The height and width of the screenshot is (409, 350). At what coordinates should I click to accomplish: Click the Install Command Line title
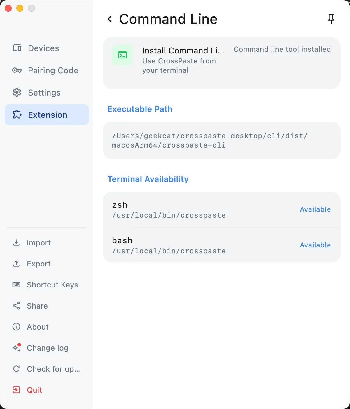click(183, 51)
